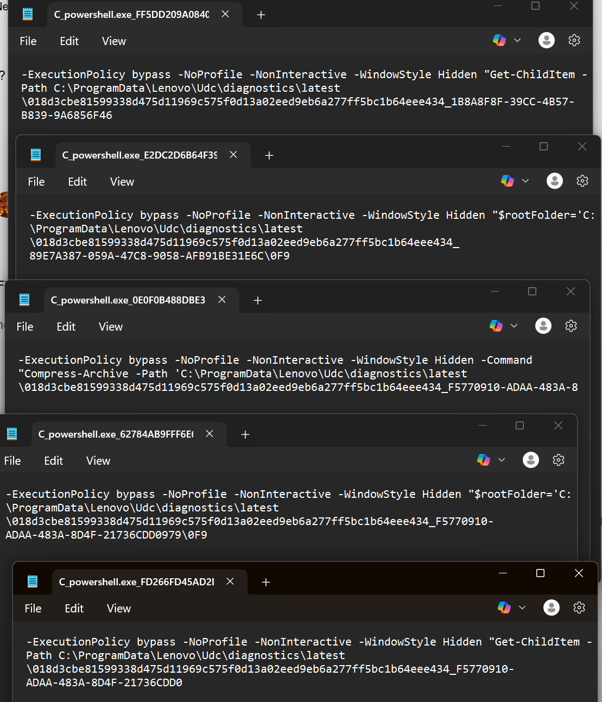
Task: Expand Copilot dropdown chevron in the FF5DD209A0840 window
Action: (x=517, y=41)
